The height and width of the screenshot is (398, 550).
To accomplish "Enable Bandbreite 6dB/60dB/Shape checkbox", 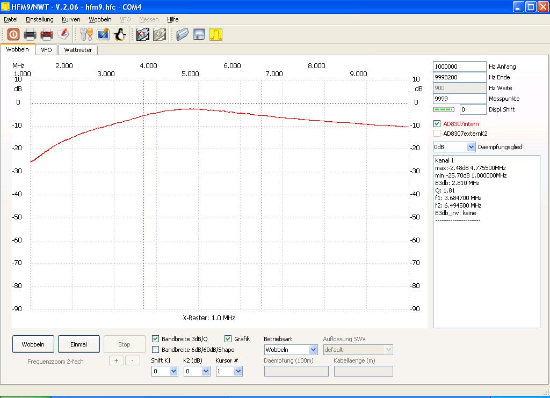I will pos(156,350).
